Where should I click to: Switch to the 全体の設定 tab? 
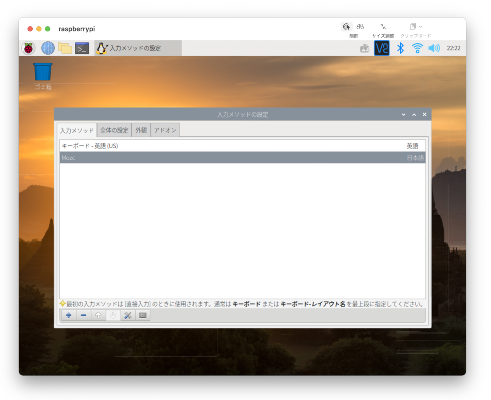tap(115, 130)
